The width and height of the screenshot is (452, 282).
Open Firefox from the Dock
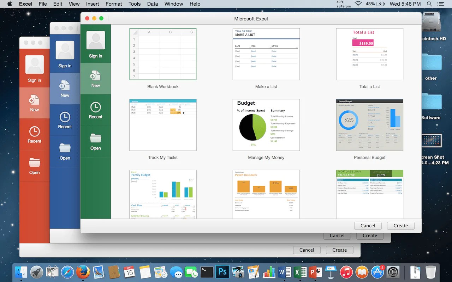83,272
